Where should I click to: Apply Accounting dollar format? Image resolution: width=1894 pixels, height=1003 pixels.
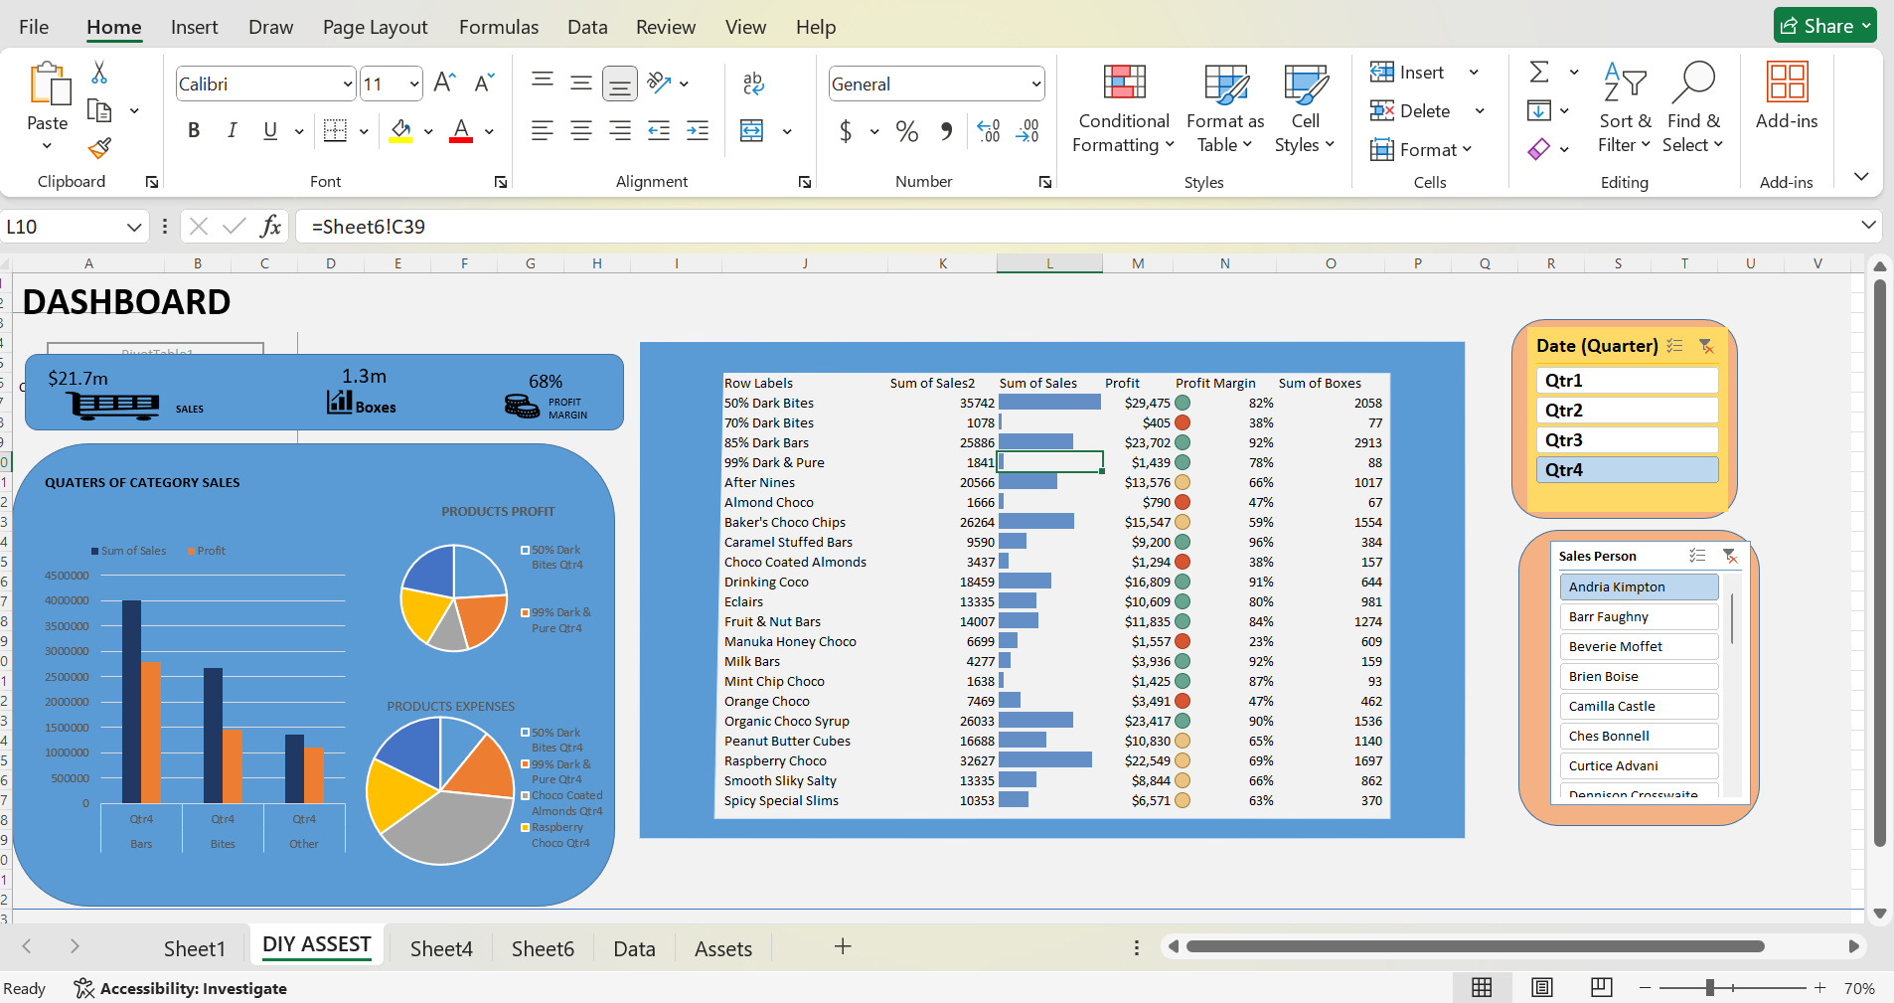click(846, 130)
